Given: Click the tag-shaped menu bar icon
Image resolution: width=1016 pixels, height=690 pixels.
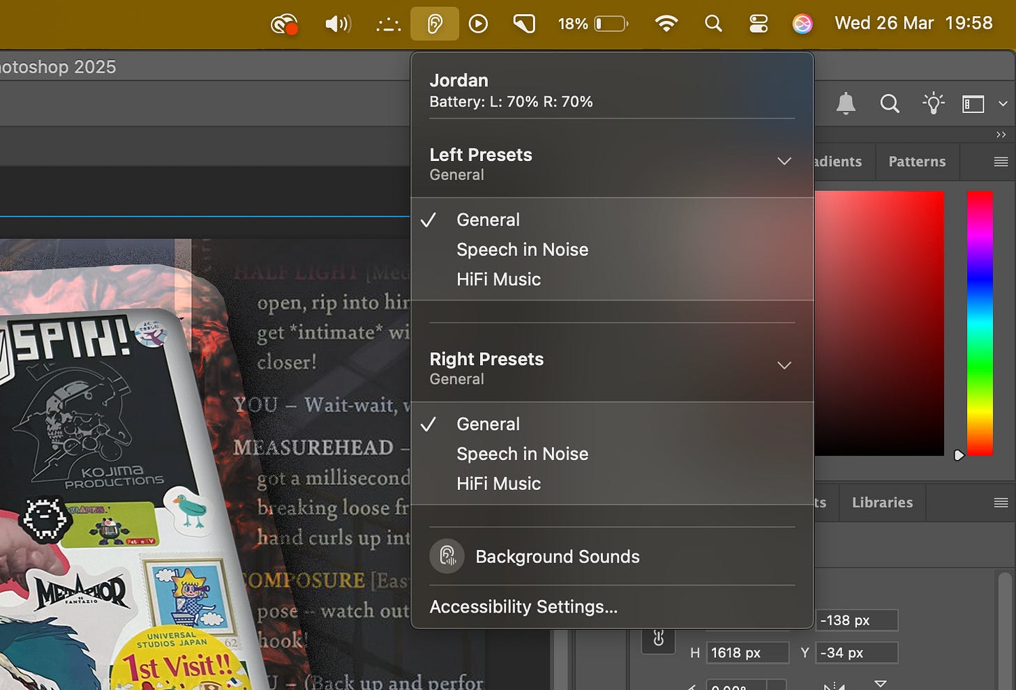Looking at the screenshot, I should point(524,24).
